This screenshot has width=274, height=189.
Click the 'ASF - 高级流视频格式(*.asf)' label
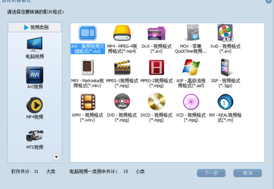click(x=191, y=83)
